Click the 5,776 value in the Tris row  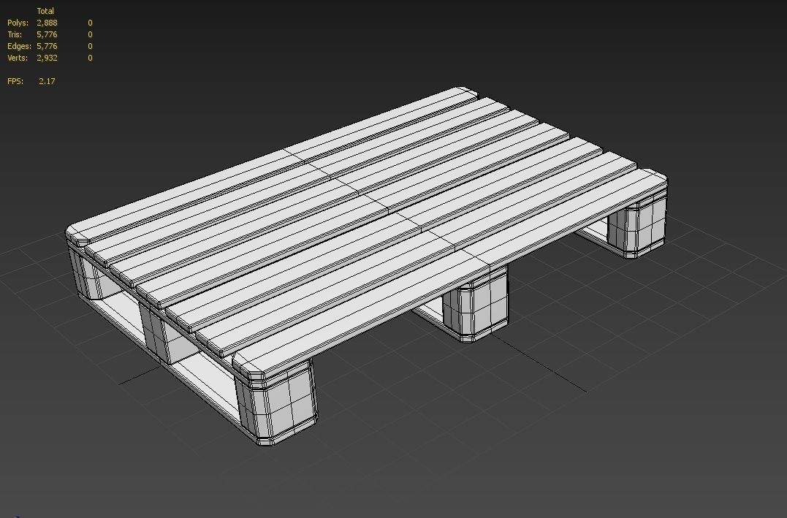click(47, 34)
